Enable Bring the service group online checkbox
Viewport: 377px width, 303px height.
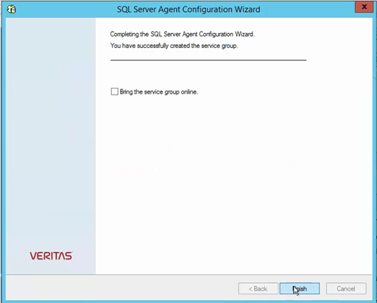115,91
